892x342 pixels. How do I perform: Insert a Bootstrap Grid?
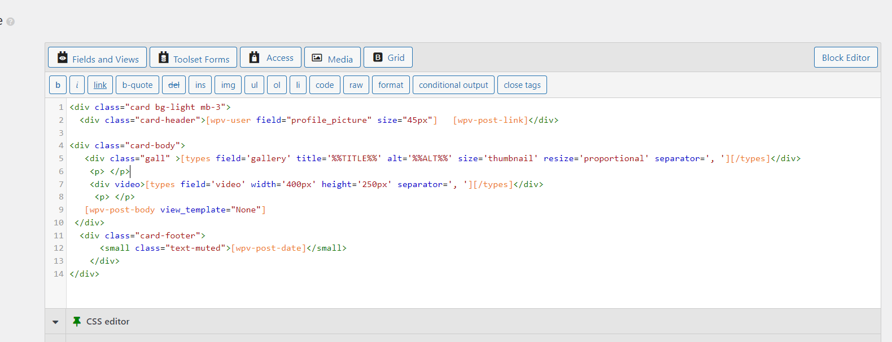coord(388,57)
